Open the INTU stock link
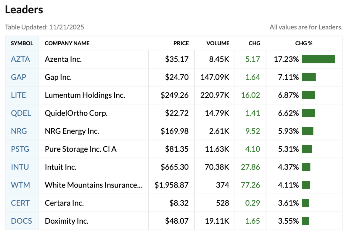The image size is (349, 237). (20, 167)
